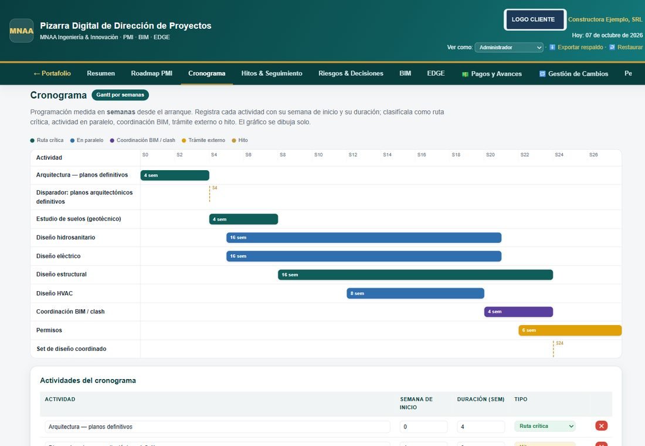Click the Set de diseño coordinado row label
The width and height of the screenshot is (645, 446).
pos(72,349)
